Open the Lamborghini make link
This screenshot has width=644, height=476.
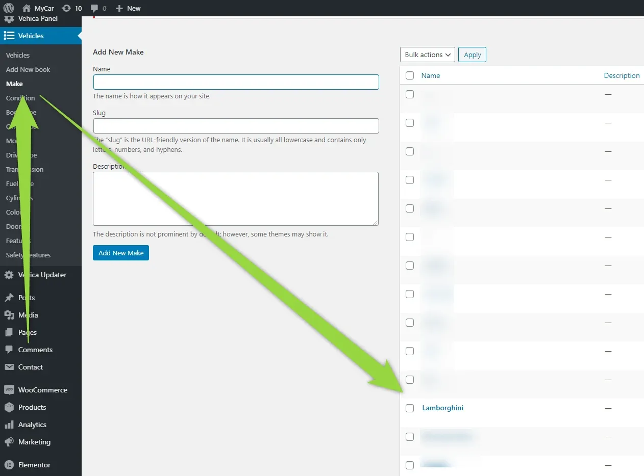click(443, 408)
